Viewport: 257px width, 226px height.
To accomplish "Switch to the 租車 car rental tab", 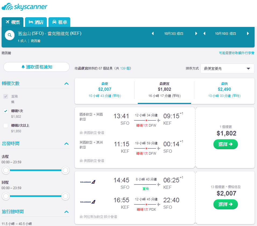I will (x=59, y=22).
